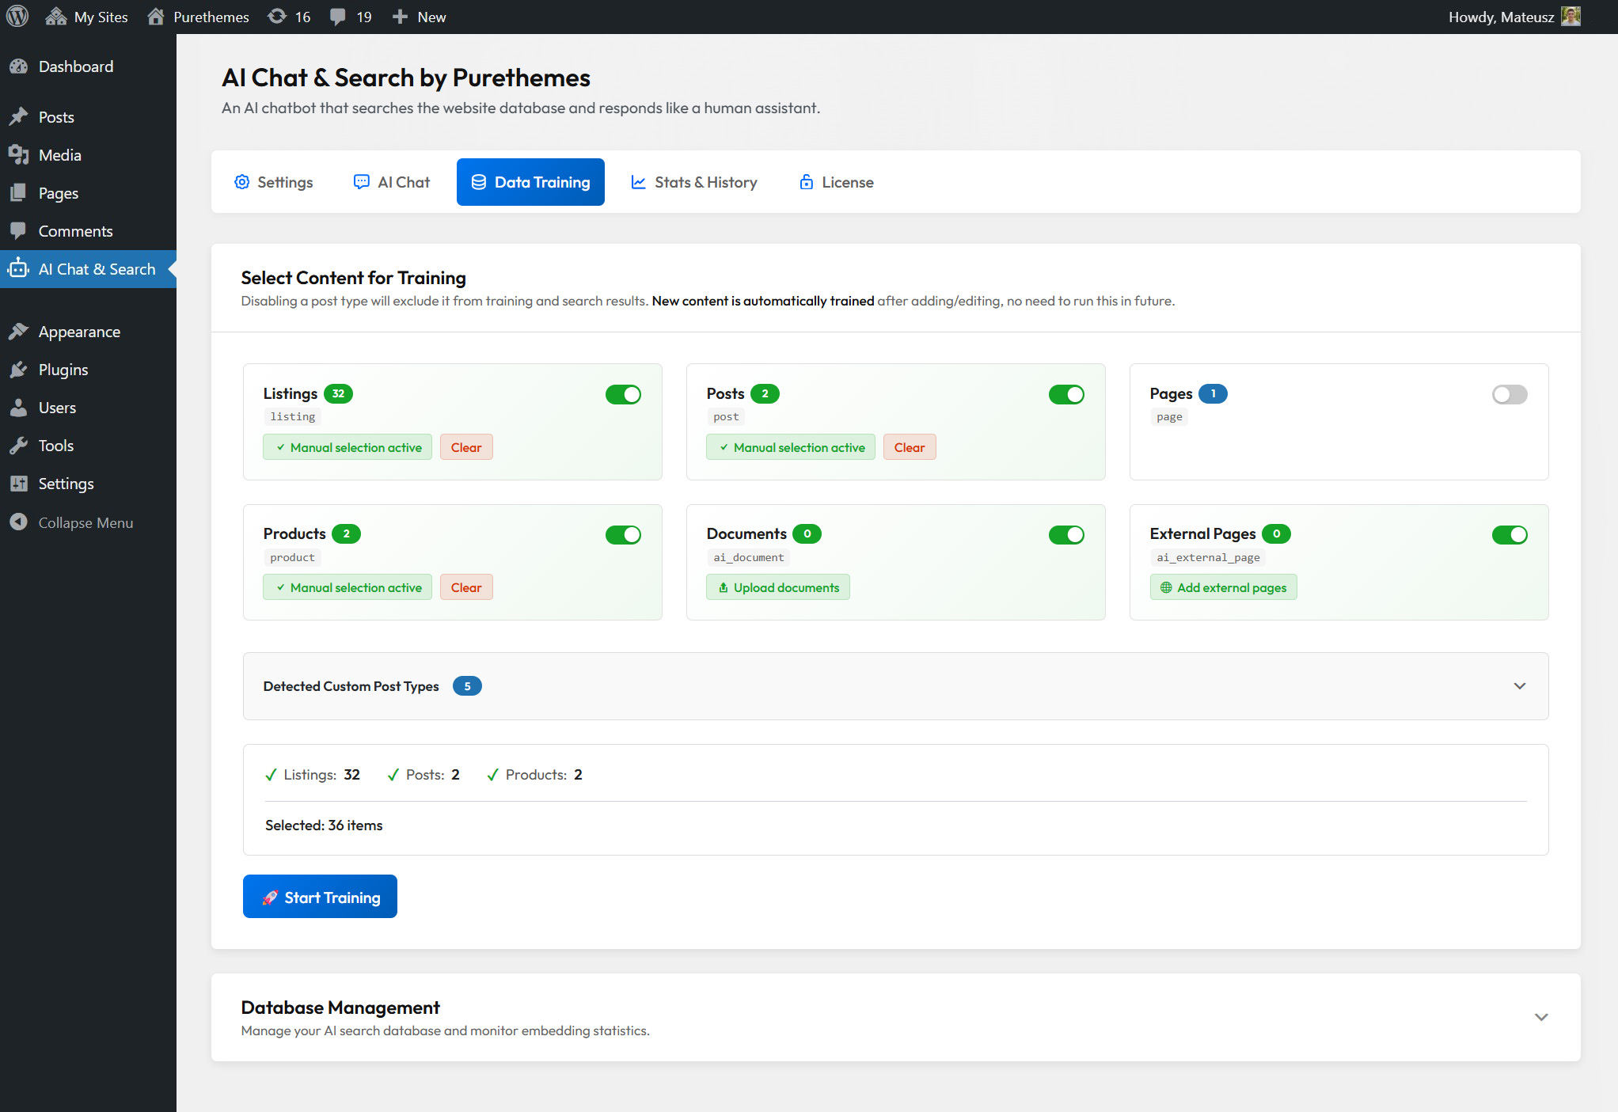Click Mateusz's user avatar thumbnail
Viewport: 1618px width, 1112px height.
click(1571, 17)
